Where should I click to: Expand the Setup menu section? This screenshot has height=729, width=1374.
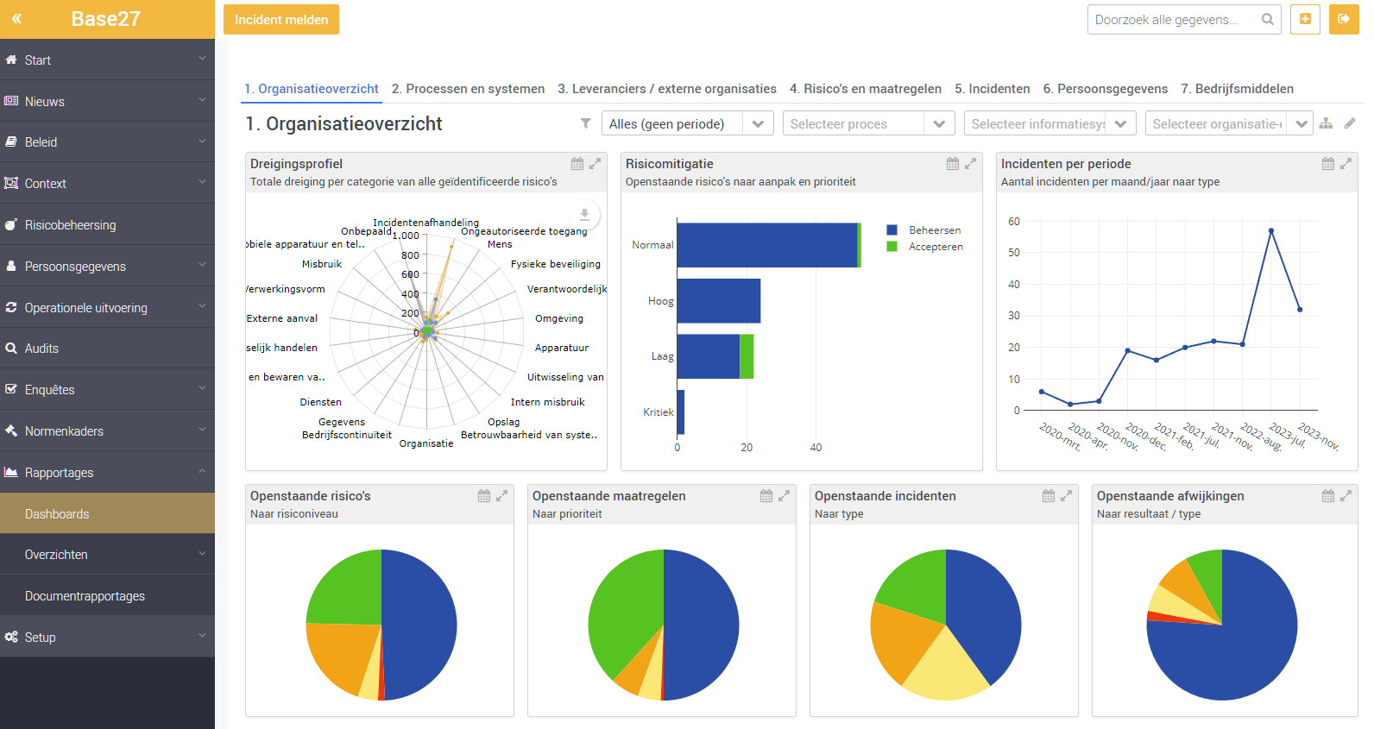point(107,638)
